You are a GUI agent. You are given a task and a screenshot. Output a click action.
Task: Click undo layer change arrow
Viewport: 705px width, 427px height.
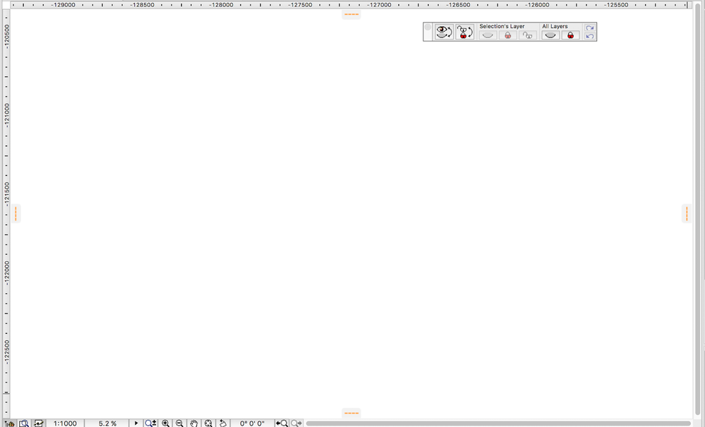[589, 36]
